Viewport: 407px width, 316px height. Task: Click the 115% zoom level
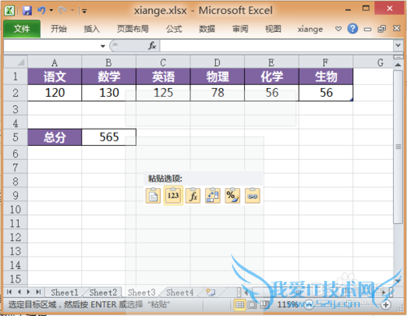tap(287, 305)
